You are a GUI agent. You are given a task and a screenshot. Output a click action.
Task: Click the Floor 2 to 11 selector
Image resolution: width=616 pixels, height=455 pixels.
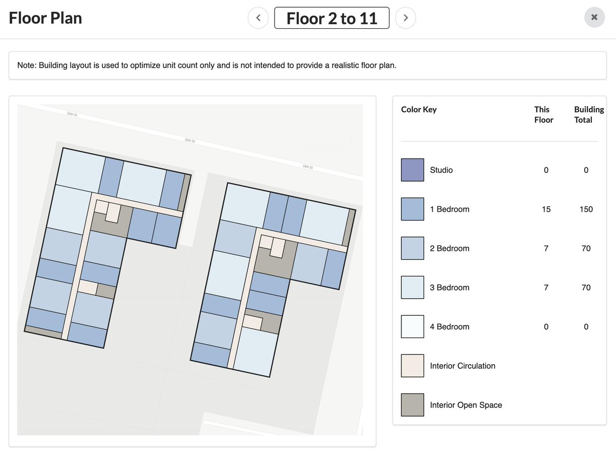[332, 18]
